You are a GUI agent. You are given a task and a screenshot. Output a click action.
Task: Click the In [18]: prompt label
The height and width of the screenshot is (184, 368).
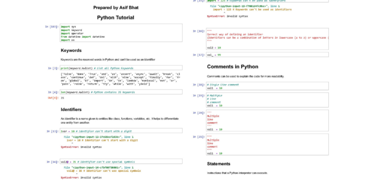(199, 85)
